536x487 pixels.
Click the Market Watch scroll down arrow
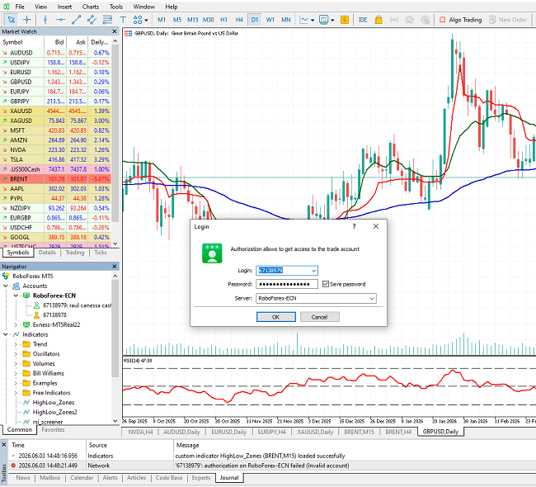[x=115, y=243]
